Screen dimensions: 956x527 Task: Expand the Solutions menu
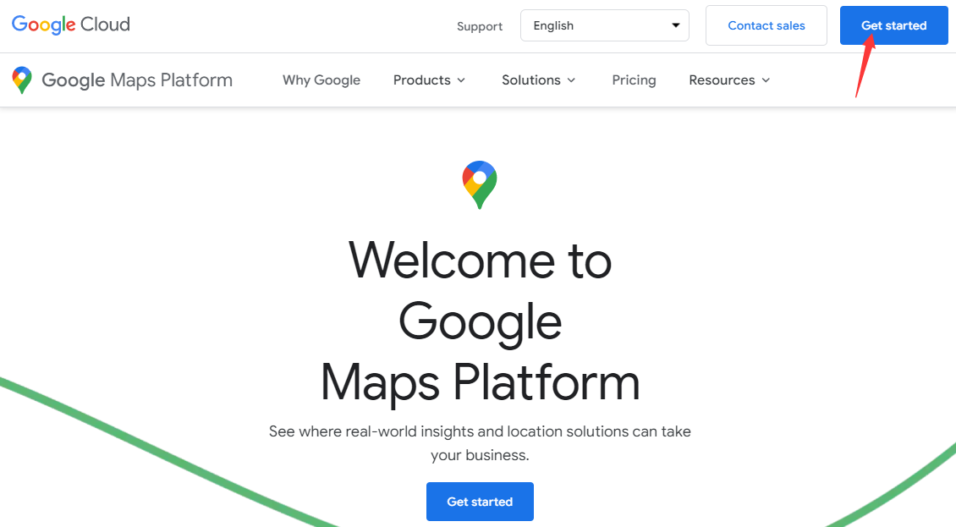click(538, 80)
